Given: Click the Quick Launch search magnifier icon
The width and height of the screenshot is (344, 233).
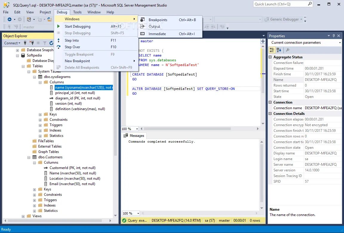Looking at the screenshot, I should coord(310,4).
